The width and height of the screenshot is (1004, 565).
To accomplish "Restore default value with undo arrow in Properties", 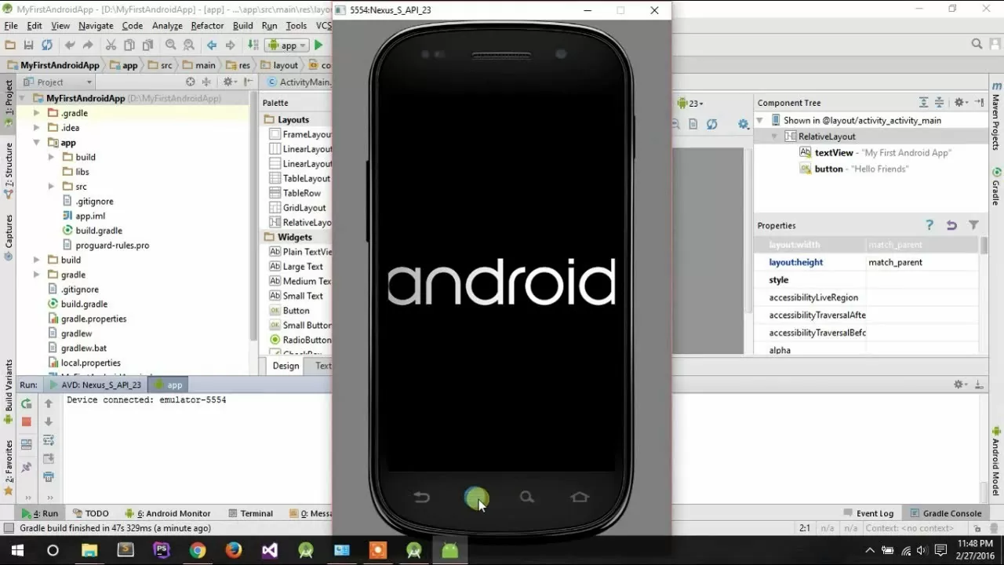I will pyautogui.click(x=951, y=225).
